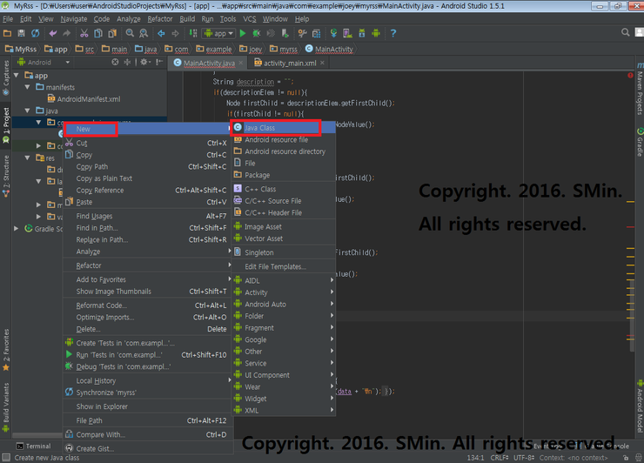
Task: Click Edit File Templates entry
Action: pyautogui.click(x=284, y=266)
